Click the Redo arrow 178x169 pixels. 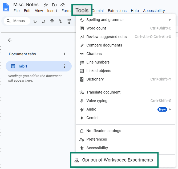(43, 21)
